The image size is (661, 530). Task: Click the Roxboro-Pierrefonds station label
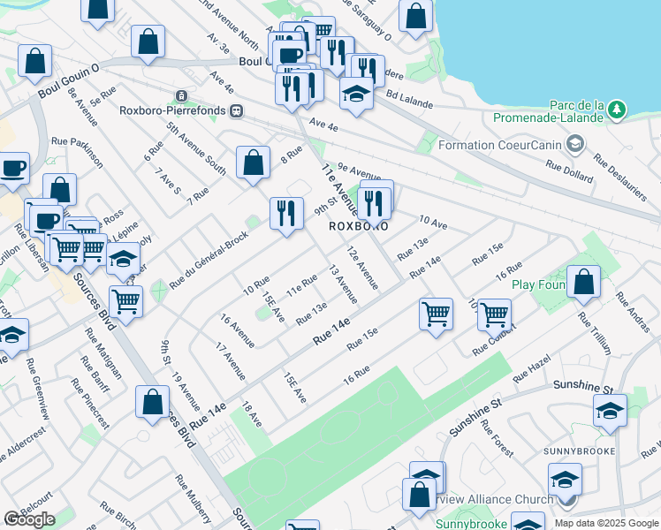point(172,110)
